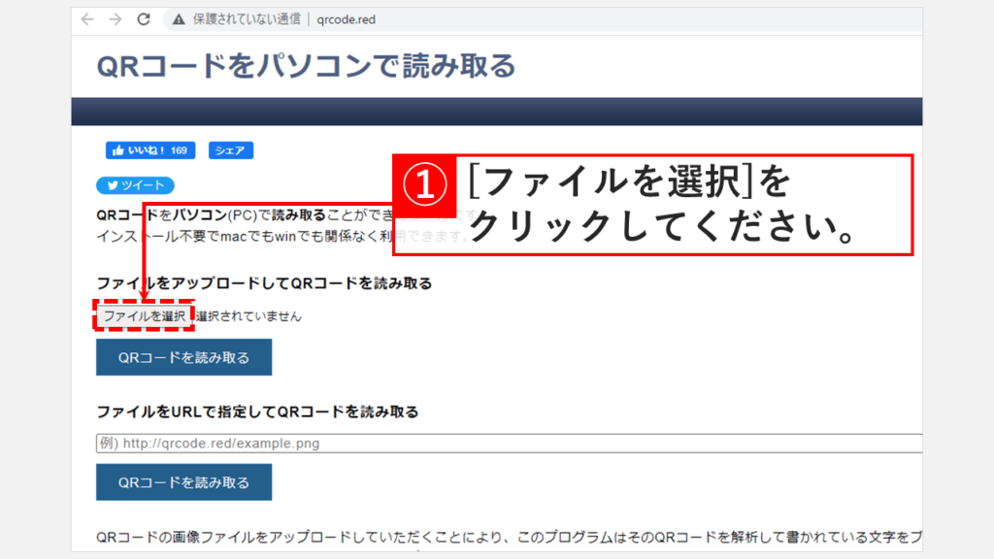Click bottom paragraph starting QRコードの画像ファイル

tap(509, 538)
